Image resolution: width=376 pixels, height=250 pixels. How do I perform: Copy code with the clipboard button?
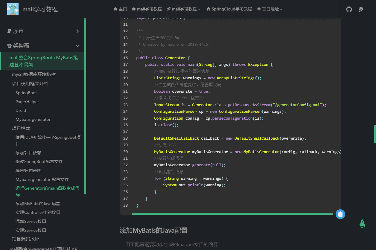340,214
